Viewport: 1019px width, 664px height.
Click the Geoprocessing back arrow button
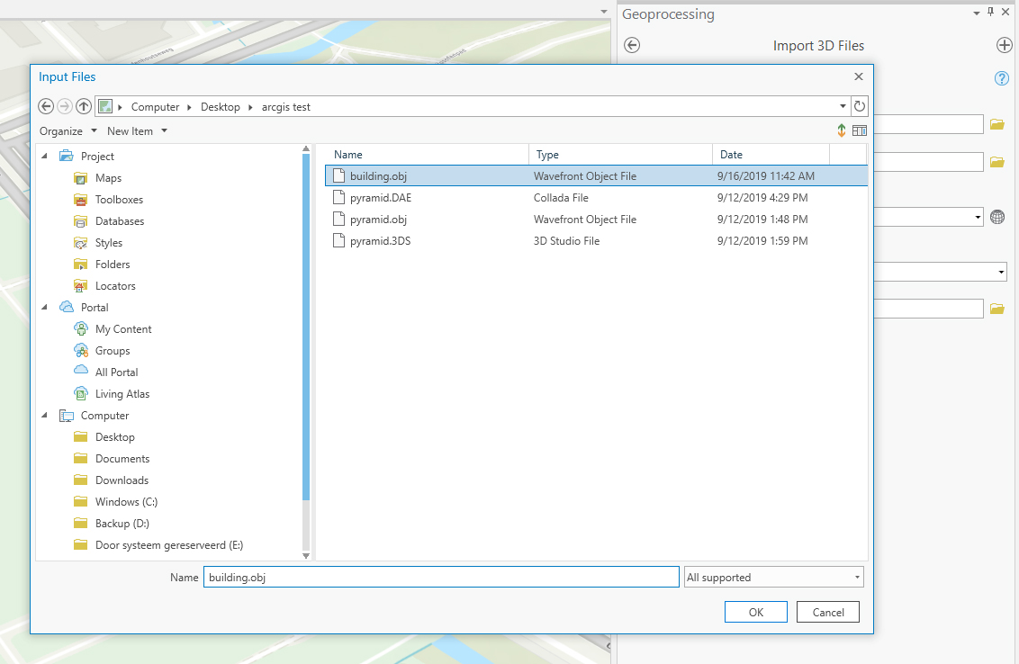(632, 46)
